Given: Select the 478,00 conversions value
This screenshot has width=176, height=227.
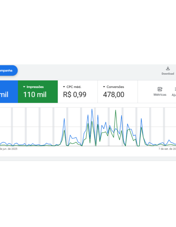Looking at the screenshot, I should [x=114, y=95].
